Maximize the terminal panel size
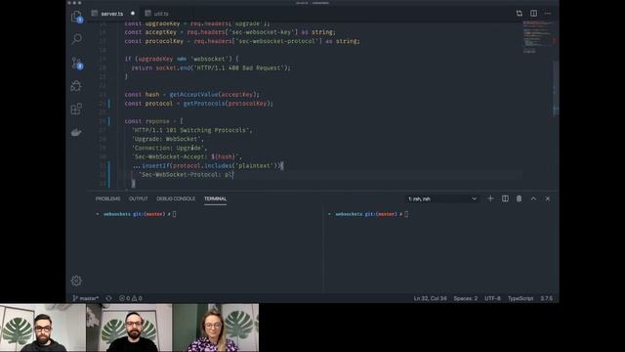The height and width of the screenshot is (352, 625). 533,198
